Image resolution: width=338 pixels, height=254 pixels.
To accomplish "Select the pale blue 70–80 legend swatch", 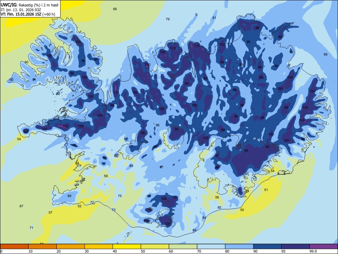I will [x=211, y=247].
